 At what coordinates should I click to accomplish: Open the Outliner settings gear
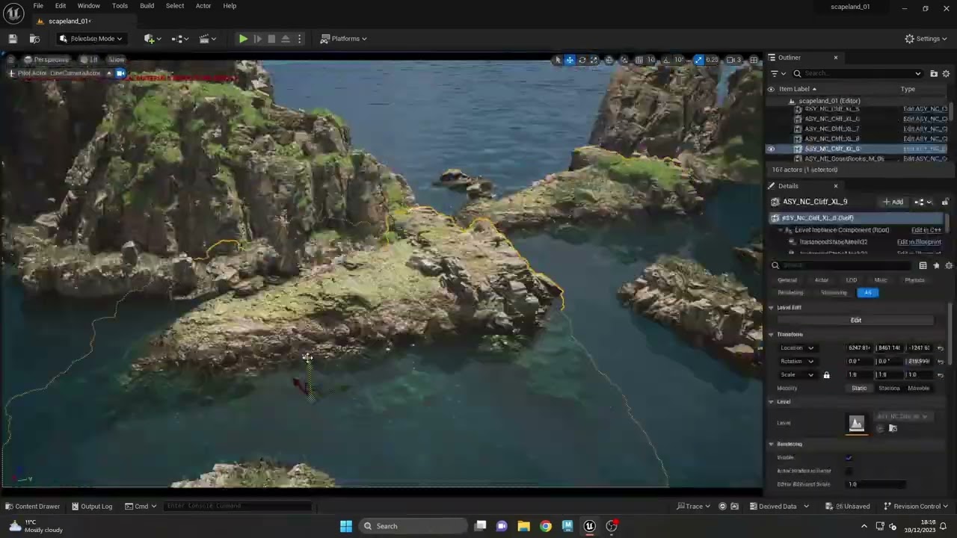(946, 73)
